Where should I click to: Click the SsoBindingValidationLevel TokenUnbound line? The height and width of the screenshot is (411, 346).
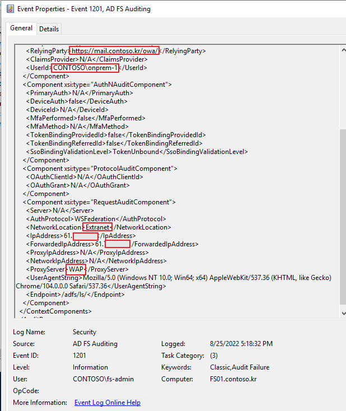(x=137, y=152)
